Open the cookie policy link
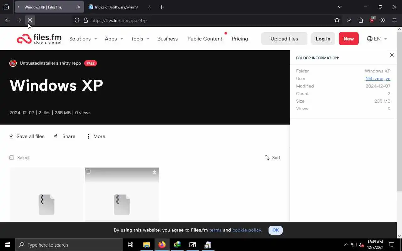 [x=247, y=230]
